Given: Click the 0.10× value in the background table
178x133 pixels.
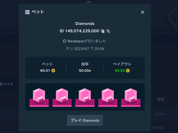Looking at the screenshot, I should pos(159,114).
